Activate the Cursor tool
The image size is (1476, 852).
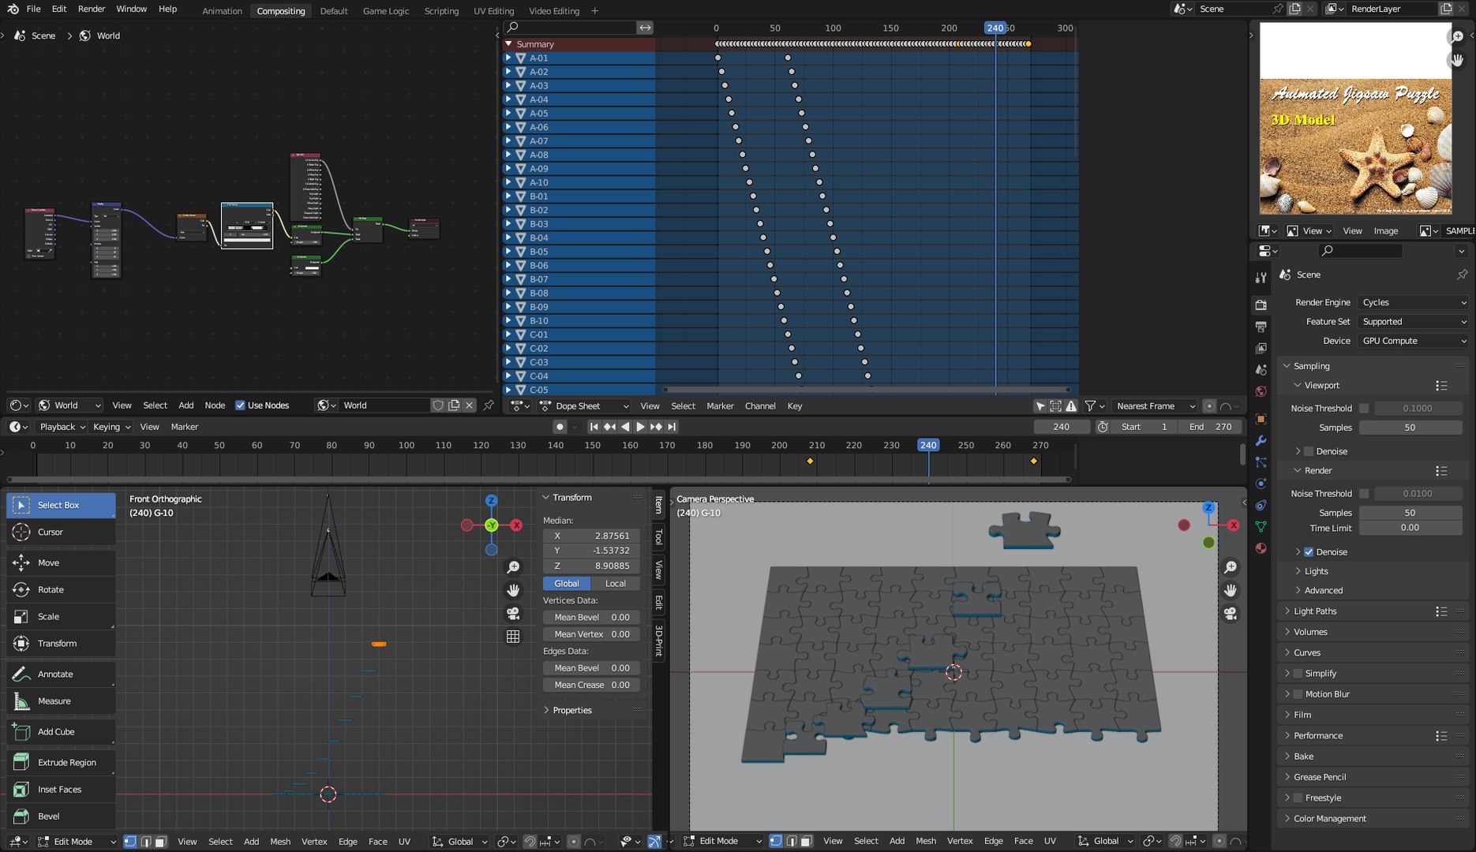(61, 532)
